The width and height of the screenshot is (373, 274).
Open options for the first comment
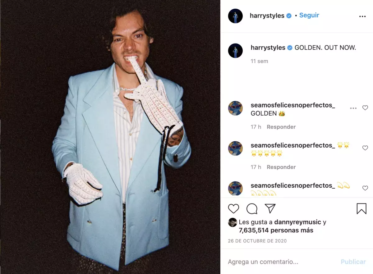pyautogui.click(x=353, y=108)
